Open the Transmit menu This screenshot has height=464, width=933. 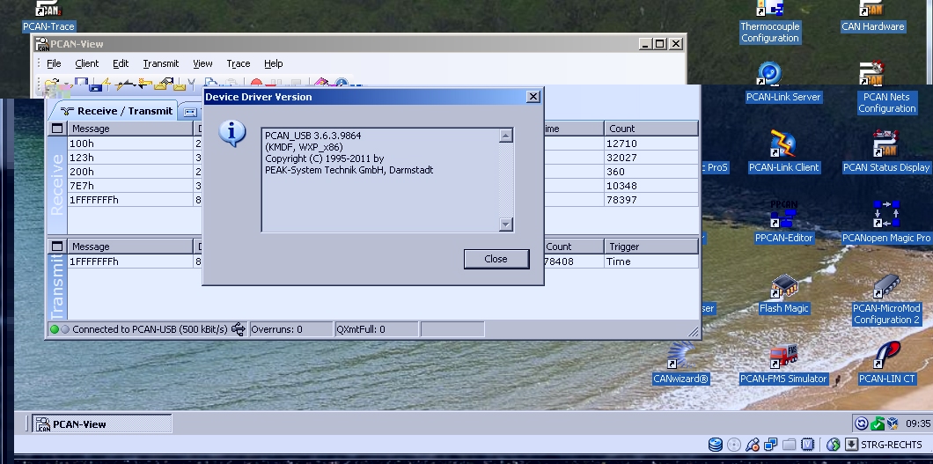(161, 63)
